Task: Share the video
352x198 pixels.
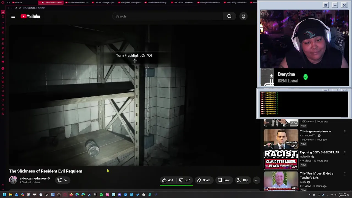Action: click(x=204, y=180)
